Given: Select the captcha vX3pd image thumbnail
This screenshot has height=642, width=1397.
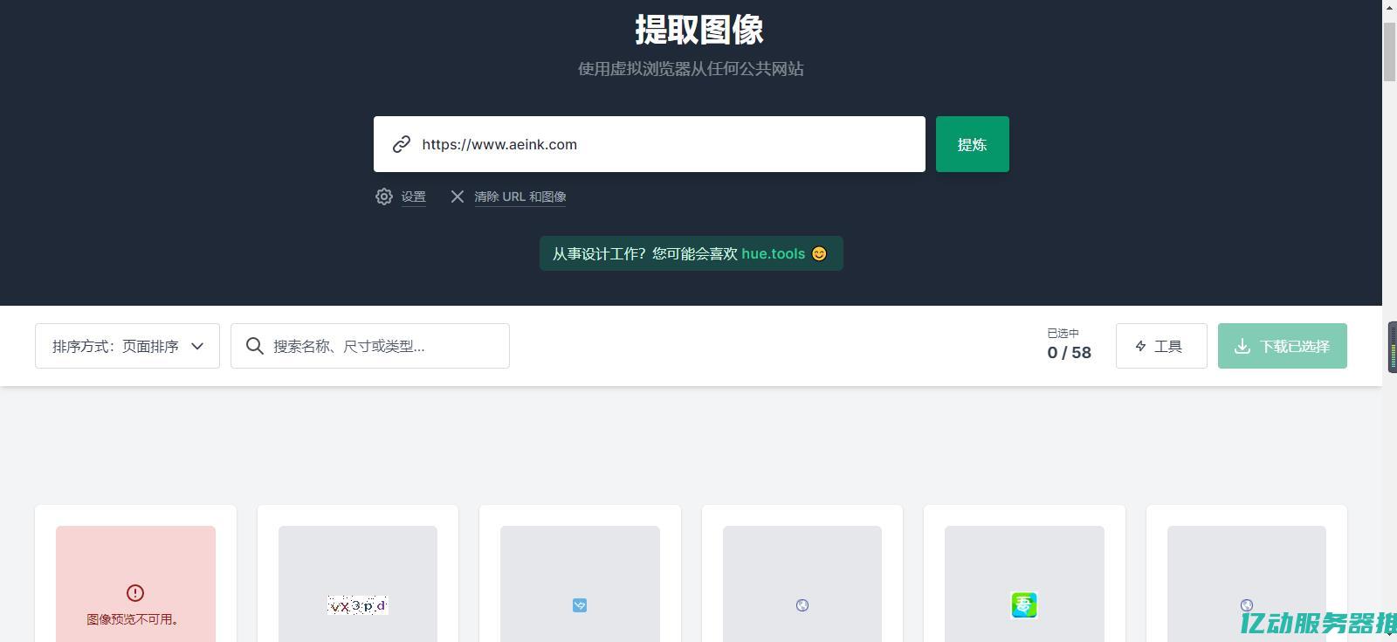Looking at the screenshot, I should coord(358,605).
